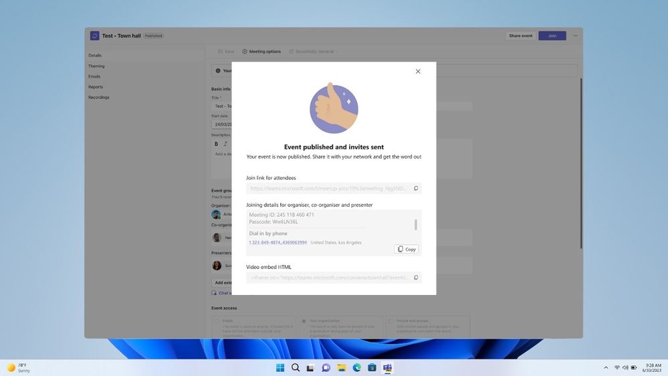The image size is (668, 376).
Task: Close the Event published dialog
Action: point(418,72)
